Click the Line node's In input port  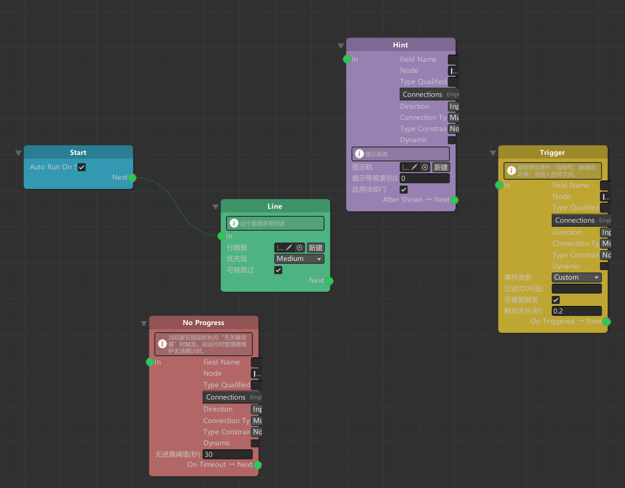[x=222, y=236]
